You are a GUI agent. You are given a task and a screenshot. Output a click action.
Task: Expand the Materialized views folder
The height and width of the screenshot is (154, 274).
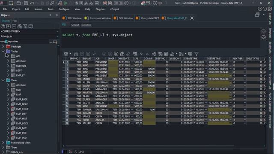3,142
